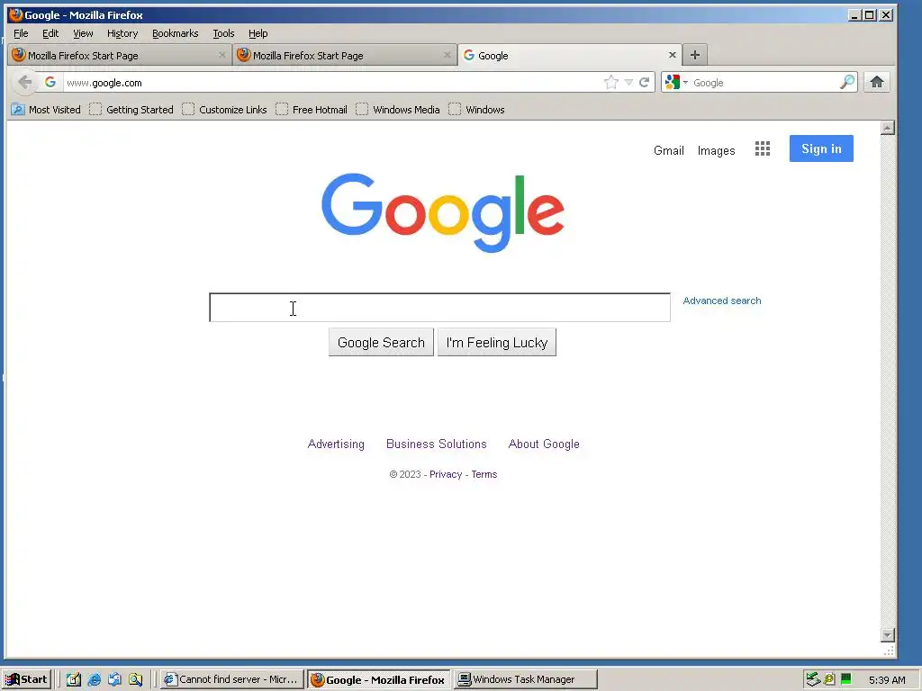The height and width of the screenshot is (691, 922).
Task: Click the green CPU usage tray icon
Action: pyautogui.click(x=846, y=679)
